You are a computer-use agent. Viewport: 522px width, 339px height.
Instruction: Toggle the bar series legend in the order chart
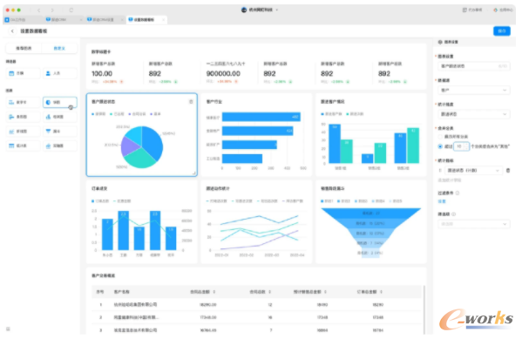click(100, 201)
